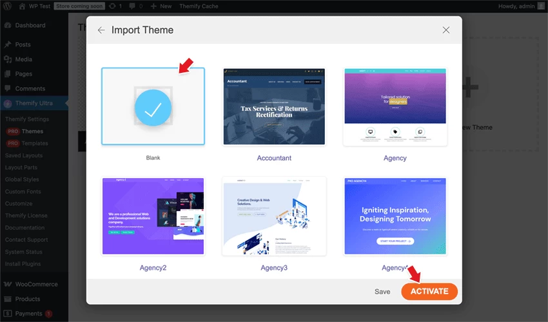Open Contact Support submenu item
548x322 pixels.
click(x=26, y=239)
